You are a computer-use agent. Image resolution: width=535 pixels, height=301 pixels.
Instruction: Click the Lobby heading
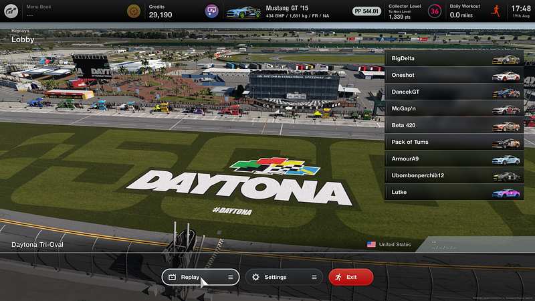[x=23, y=39]
